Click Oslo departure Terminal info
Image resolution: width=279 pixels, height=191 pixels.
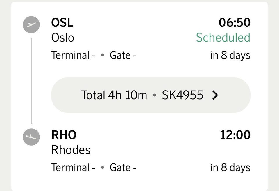pyautogui.click(x=73, y=55)
